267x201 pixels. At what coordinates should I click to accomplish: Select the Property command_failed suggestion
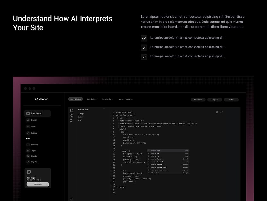pyautogui.click(x=168, y=167)
